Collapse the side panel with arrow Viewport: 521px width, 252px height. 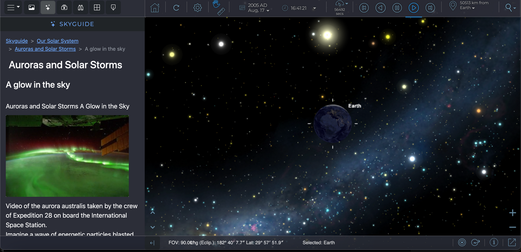pos(152,243)
